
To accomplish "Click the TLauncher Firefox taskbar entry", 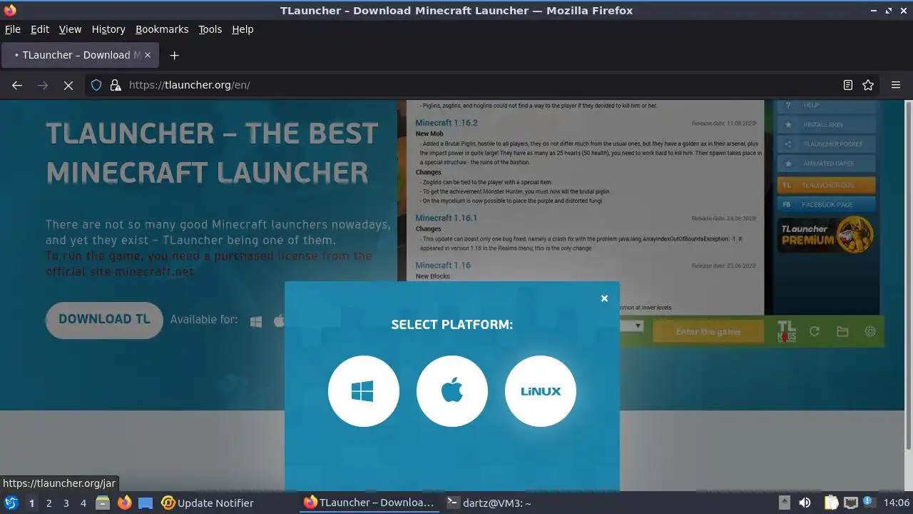I will (369, 503).
